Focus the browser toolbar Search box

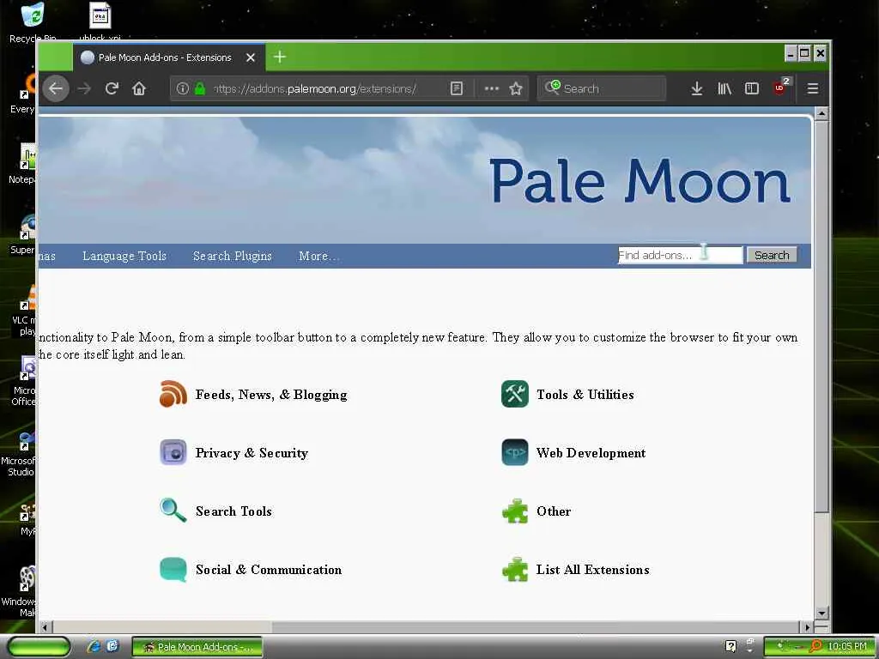click(602, 88)
